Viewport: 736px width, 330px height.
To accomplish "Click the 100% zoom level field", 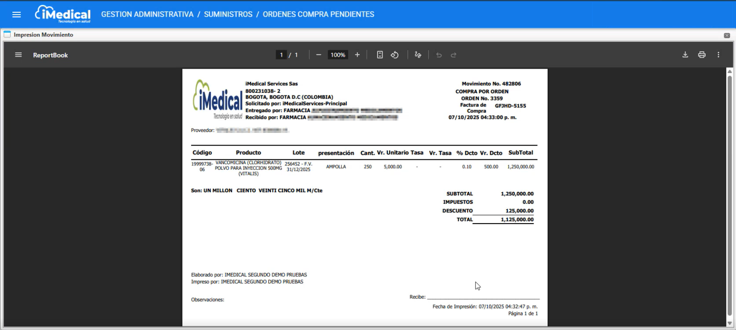I will [x=338, y=55].
